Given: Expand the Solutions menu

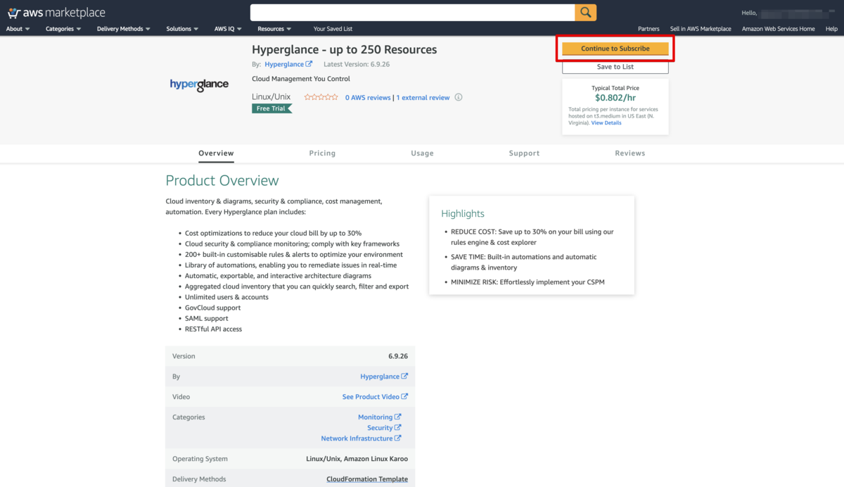Looking at the screenshot, I should 182,29.
